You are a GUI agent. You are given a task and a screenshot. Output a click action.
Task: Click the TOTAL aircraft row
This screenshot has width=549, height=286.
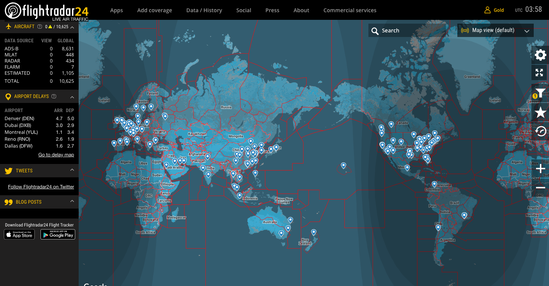point(39,81)
